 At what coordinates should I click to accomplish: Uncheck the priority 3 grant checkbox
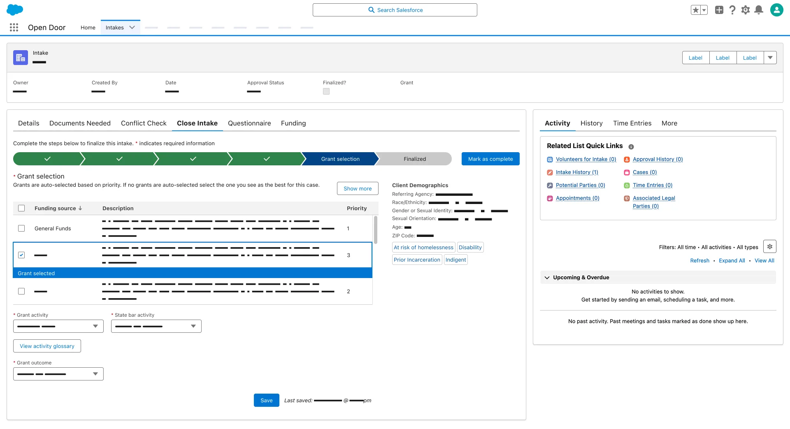[21, 255]
